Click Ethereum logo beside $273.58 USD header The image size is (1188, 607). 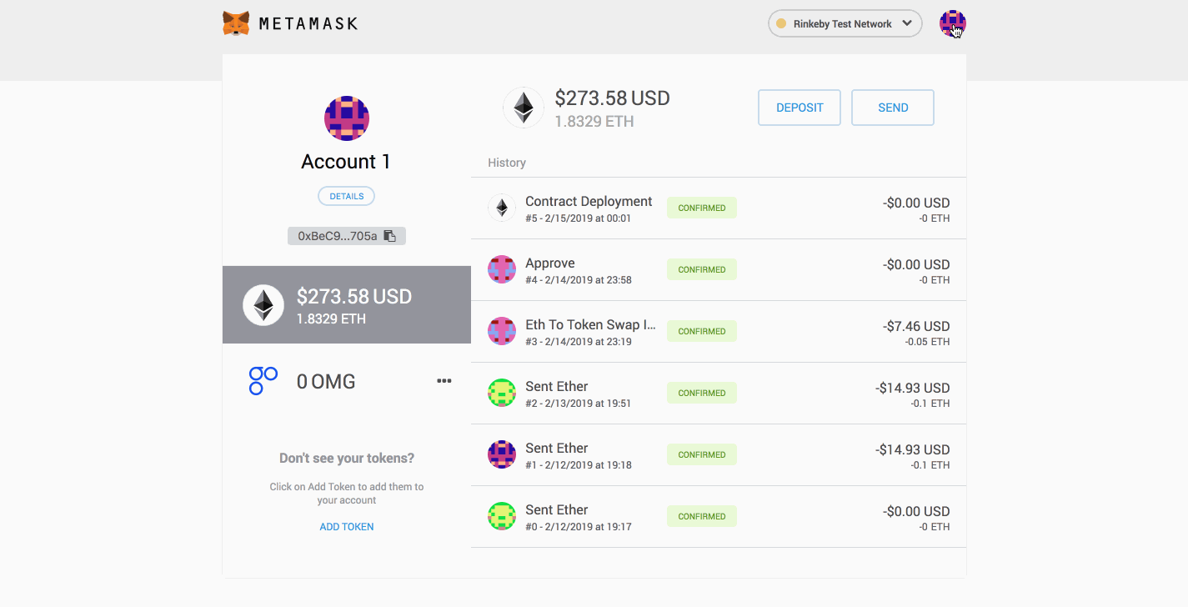click(524, 108)
